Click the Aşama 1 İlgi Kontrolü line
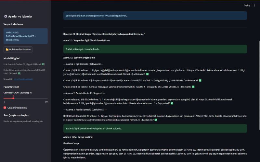Viewport: 260px width, 162px height. [83, 64]
